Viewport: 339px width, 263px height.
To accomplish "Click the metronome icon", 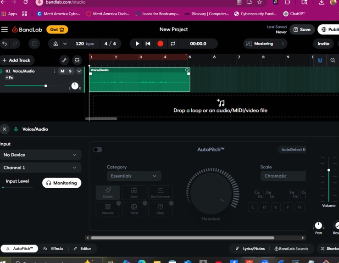I will (x=56, y=44).
